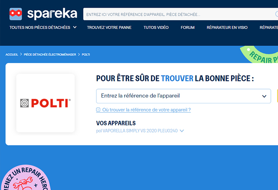The width and height of the screenshot is (278, 190).
Task: Open Toutes nos pièces détachées menu
Action: tap(40, 27)
